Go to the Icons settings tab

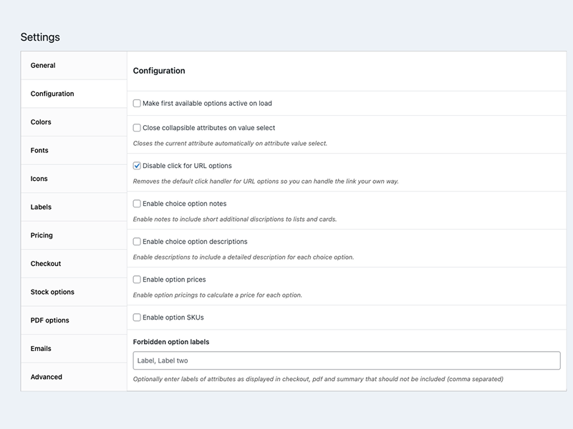click(x=39, y=179)
